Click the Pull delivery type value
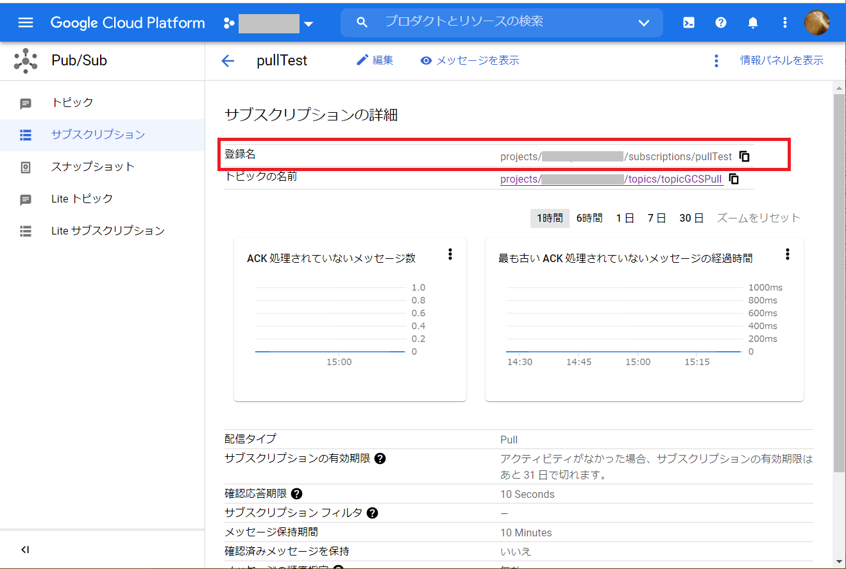 coord(509,440)
